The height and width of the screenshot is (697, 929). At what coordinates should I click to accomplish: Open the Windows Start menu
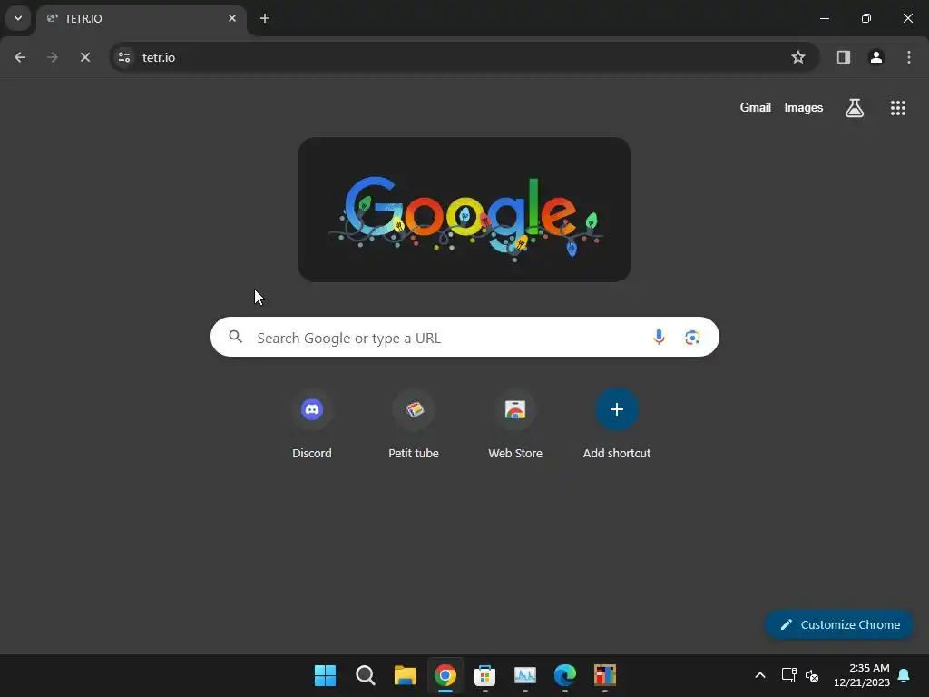(x=326, y=675)
